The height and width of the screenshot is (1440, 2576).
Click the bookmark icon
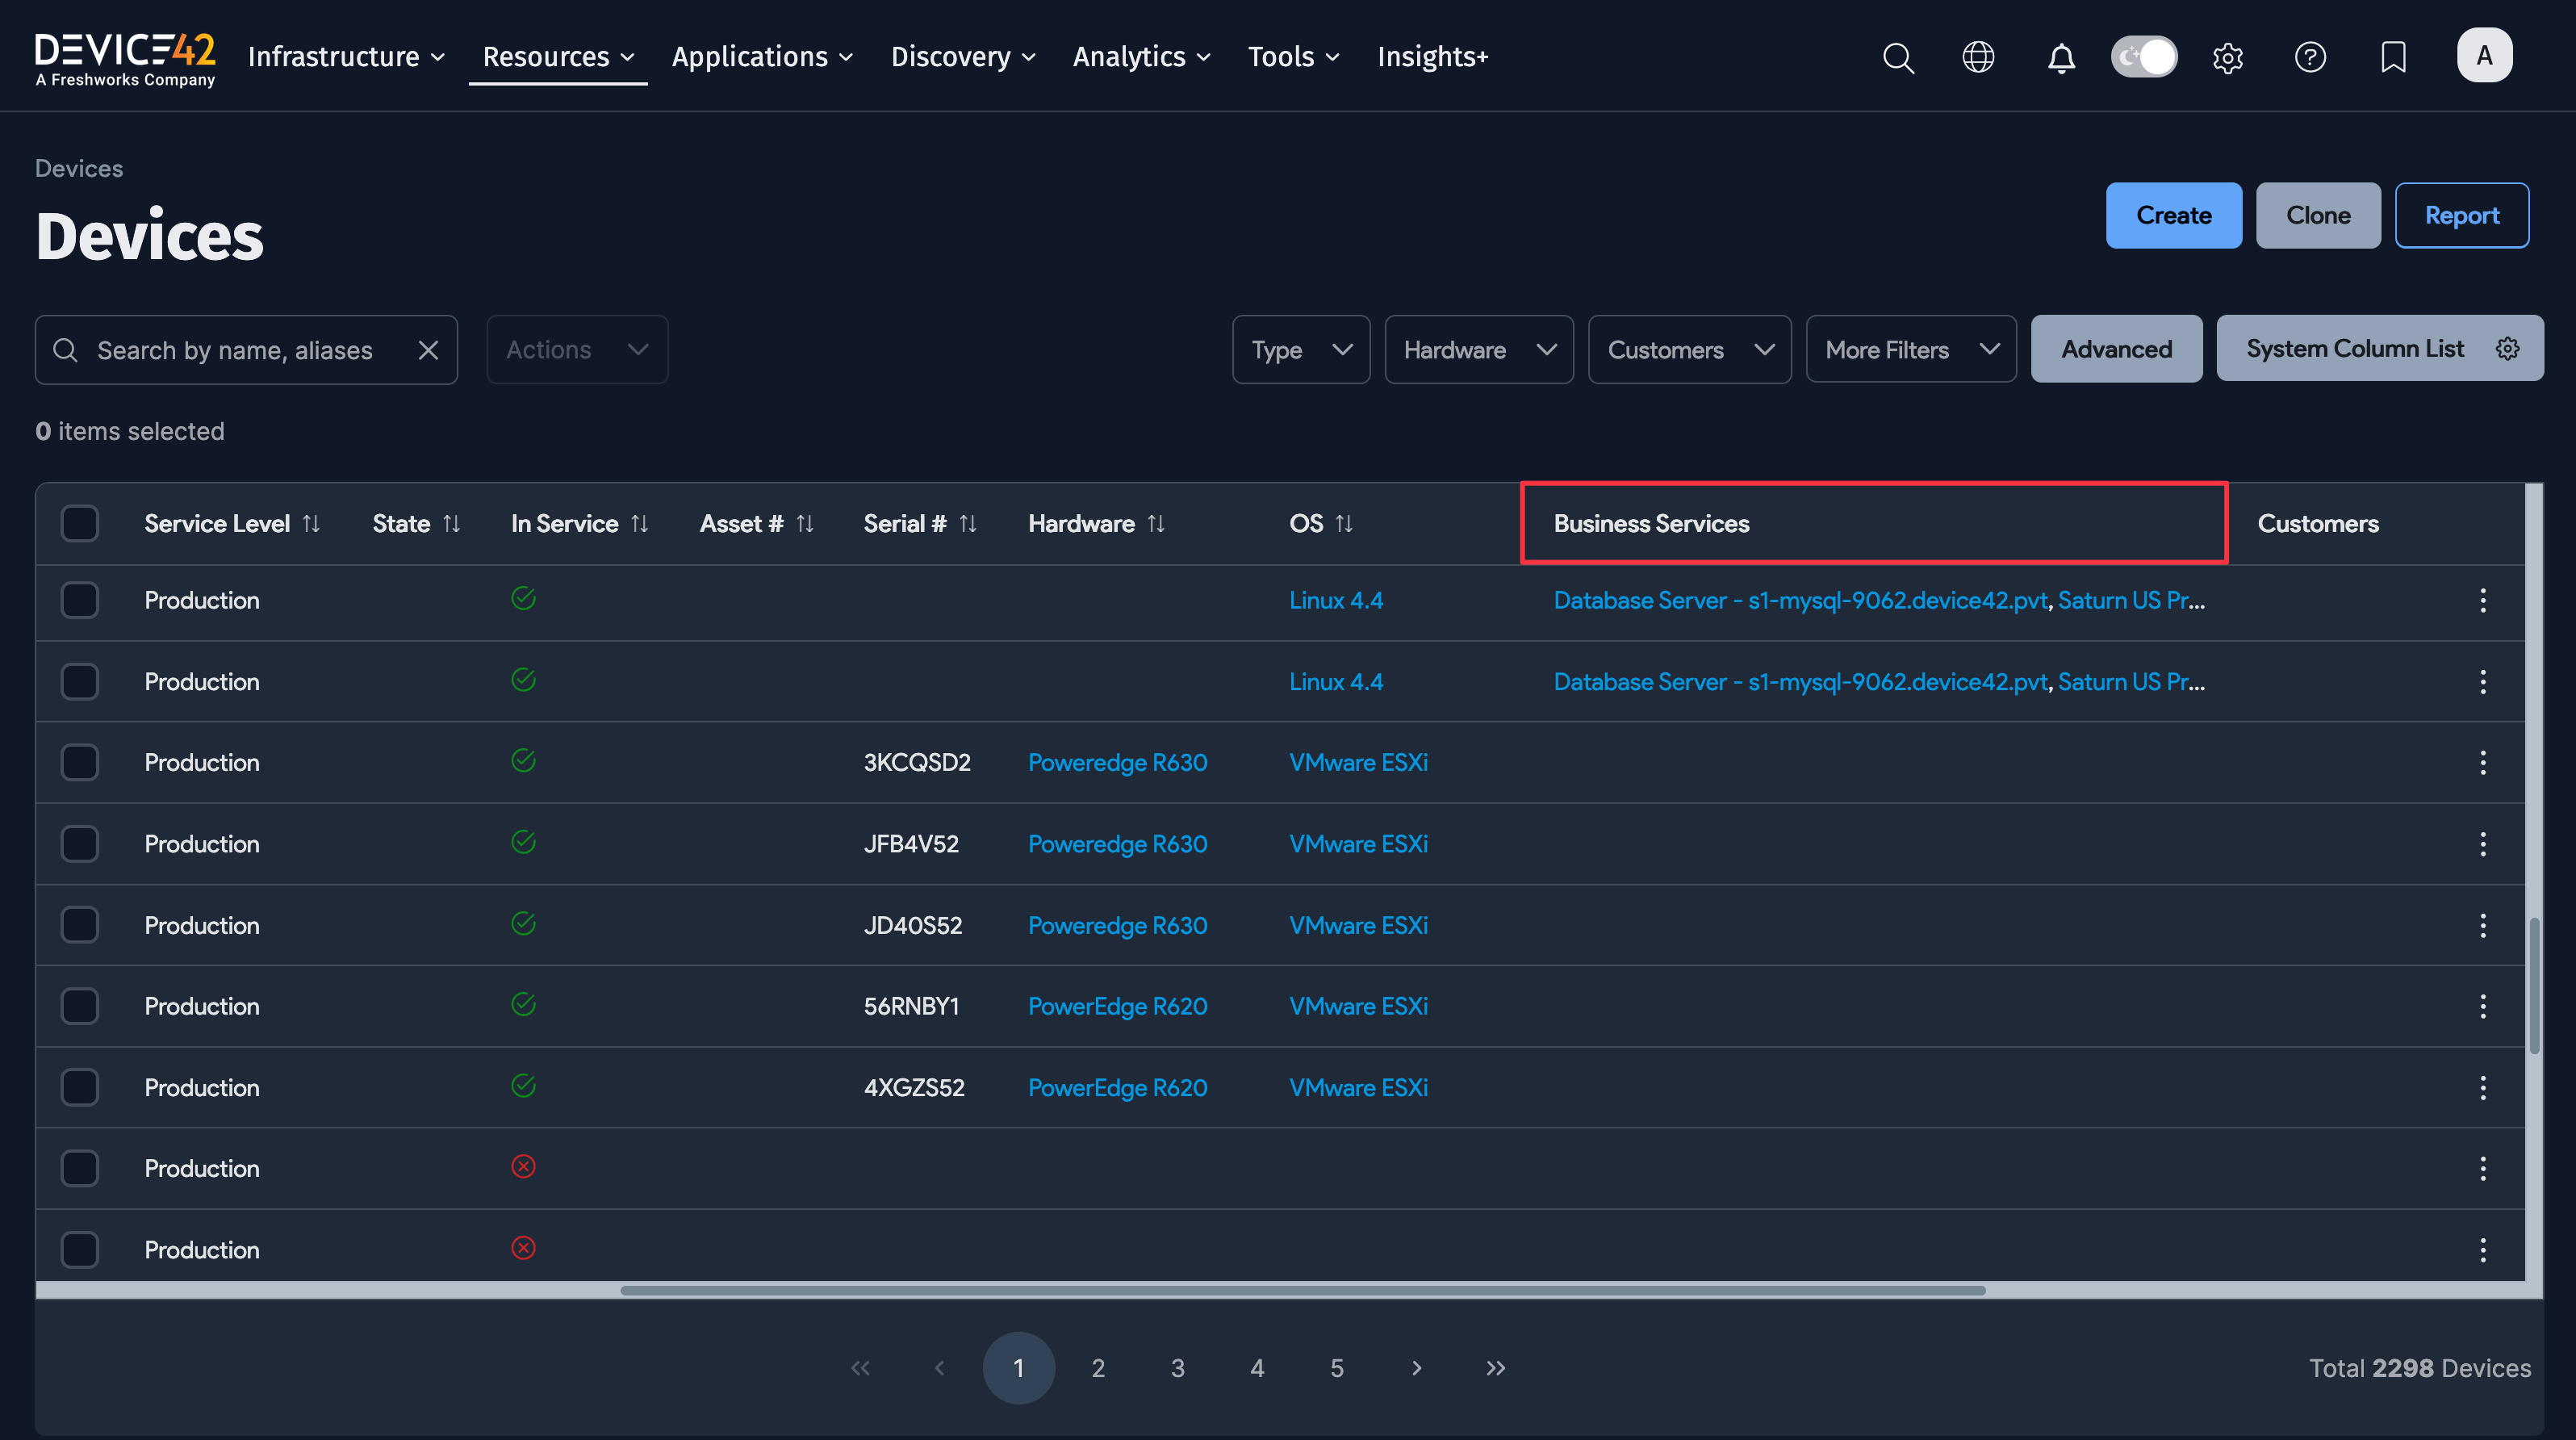coord(2393,57)
